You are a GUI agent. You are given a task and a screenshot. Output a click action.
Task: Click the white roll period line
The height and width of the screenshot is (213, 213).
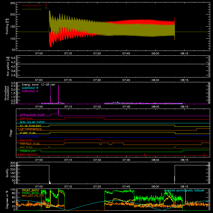click(x=113, y=64)
